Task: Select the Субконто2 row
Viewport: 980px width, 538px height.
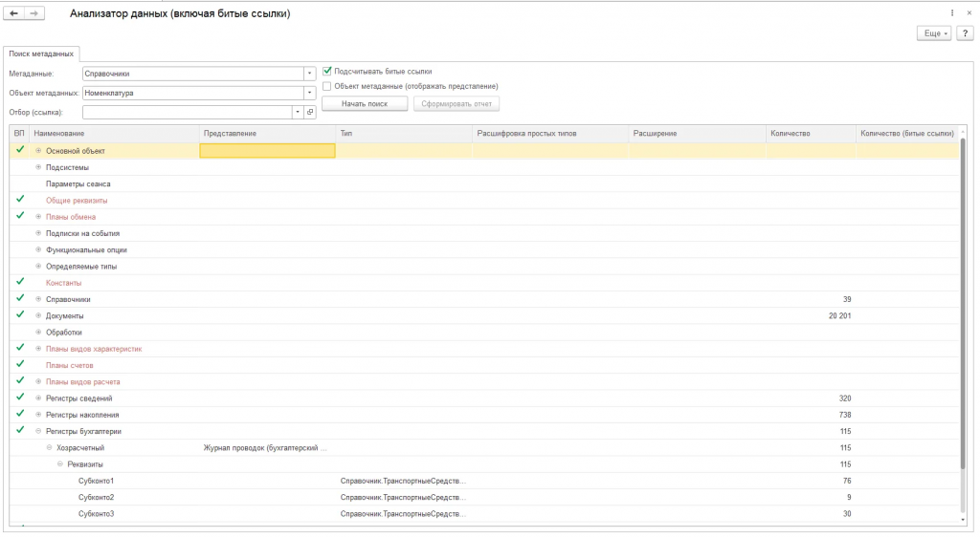Action: 483,498
